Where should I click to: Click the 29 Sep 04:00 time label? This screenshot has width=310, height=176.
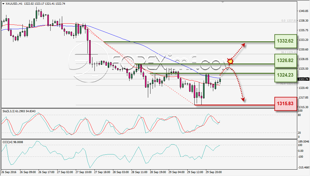tap(177, 172)
